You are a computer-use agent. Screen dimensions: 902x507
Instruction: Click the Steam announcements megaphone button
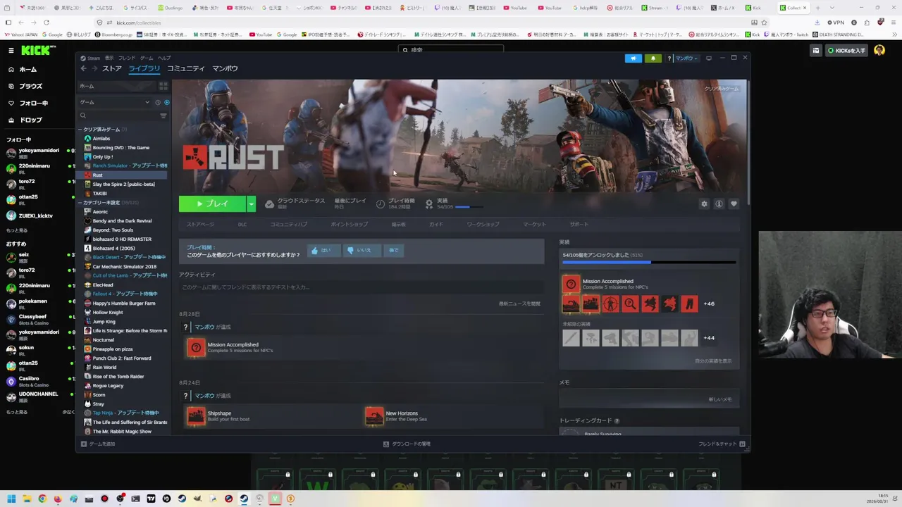[634, 58]
